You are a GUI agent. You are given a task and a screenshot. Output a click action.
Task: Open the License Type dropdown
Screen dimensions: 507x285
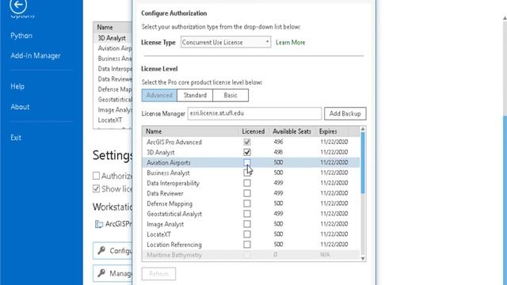(x=226, y=42)
